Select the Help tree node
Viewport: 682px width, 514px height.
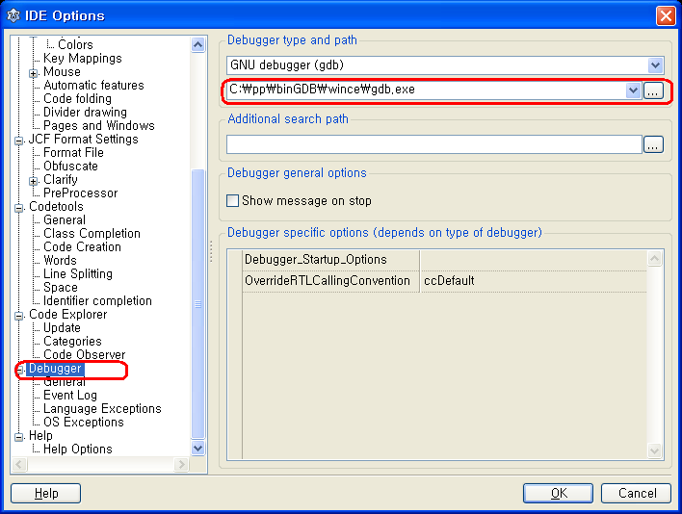(x=40, y=435)
